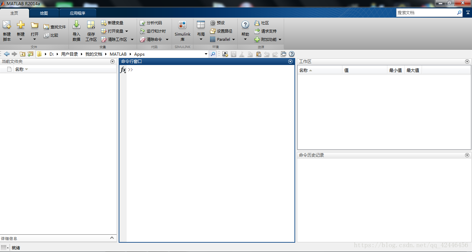Image resolution: width=472 pixels, height=252 pixels.
Task: Expand the 帮助 dropdown arrow
Action: click(245, 39)
